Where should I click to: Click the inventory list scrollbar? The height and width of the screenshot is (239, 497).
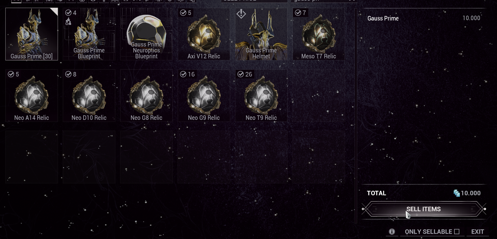coord(356,116)
